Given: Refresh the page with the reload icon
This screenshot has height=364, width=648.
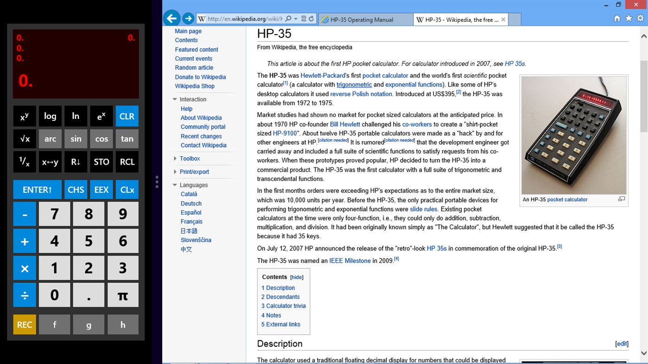Looking at the screenshot, I should tap(311, 19).
